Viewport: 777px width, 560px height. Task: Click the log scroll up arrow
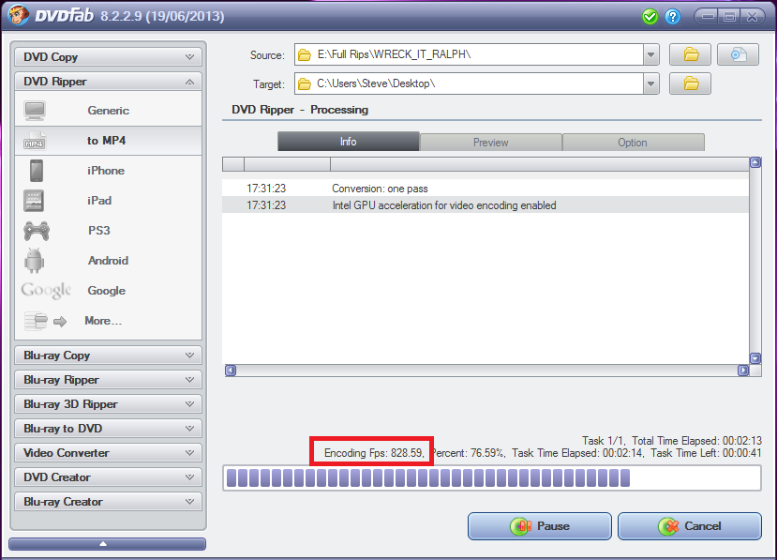point(755,162)
